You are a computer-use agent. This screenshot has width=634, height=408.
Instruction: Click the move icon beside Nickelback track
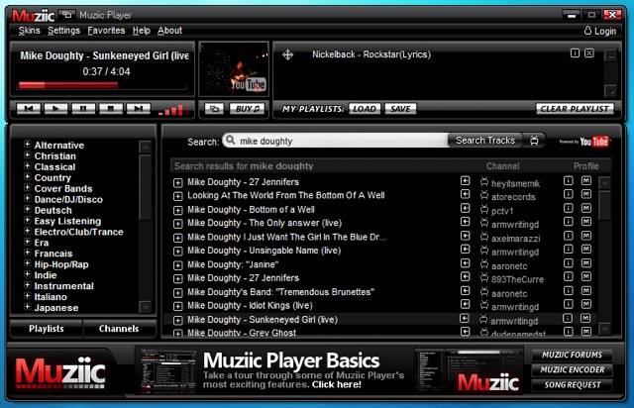(288, 54)
